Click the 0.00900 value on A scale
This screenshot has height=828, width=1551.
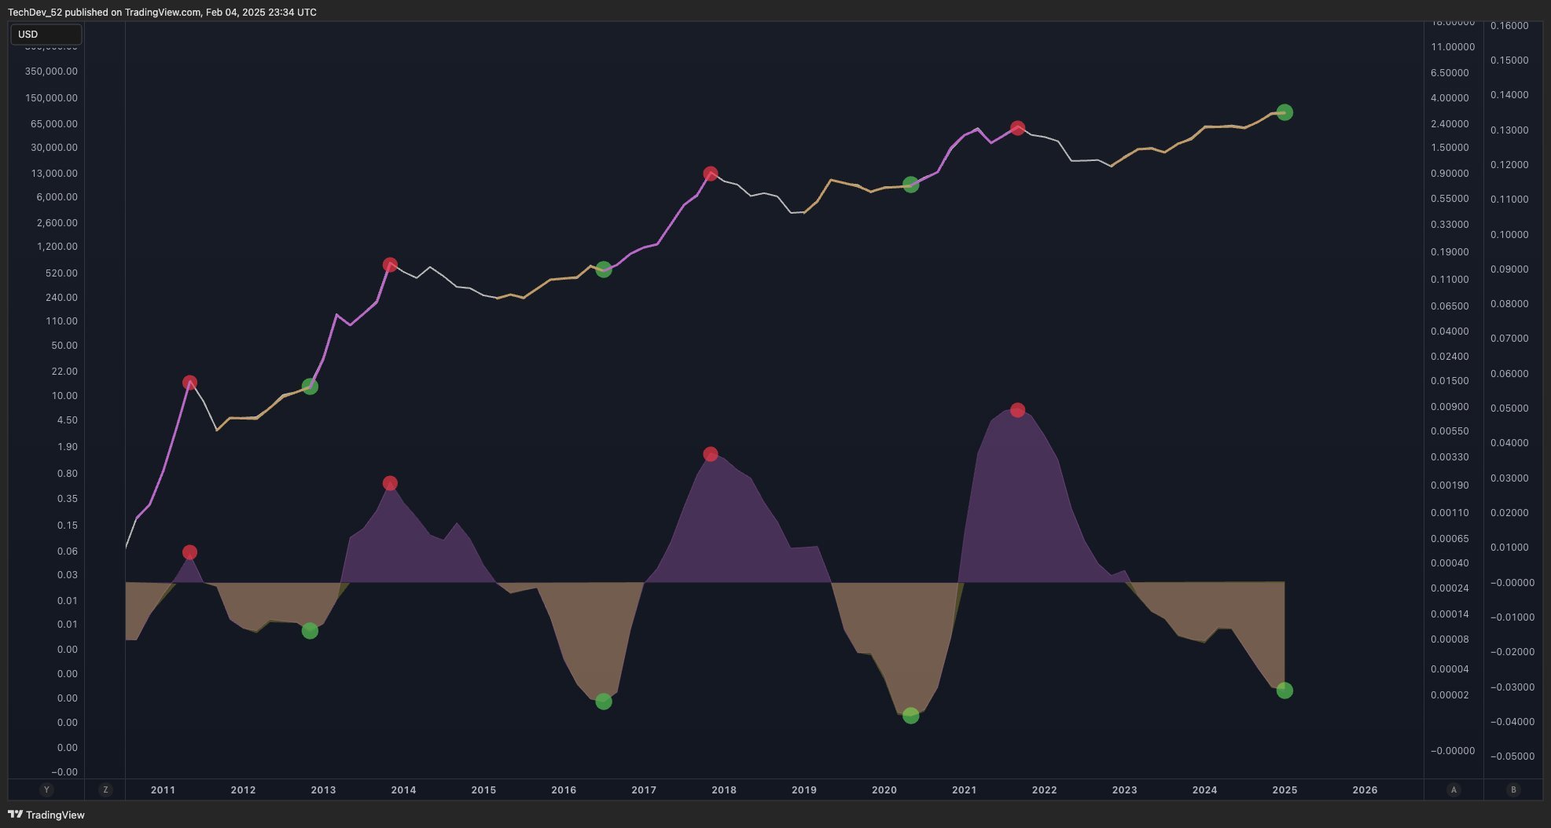pyautogui.click(x=1450, y=407)
